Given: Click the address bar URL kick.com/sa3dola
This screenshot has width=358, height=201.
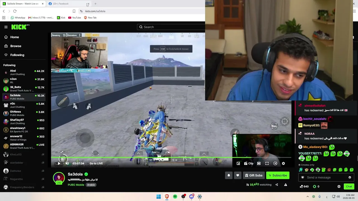Looking at the screenshot, I should (x=95, y=11).
